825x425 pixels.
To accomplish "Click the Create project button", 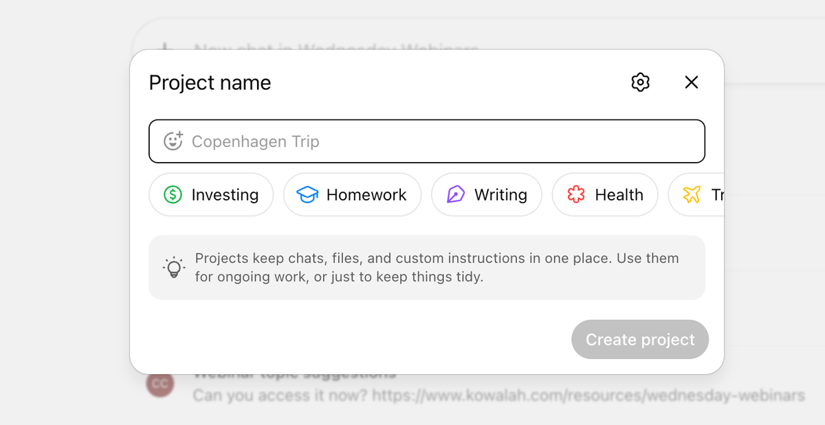I will pyautogui.click(x=639, y=339).
